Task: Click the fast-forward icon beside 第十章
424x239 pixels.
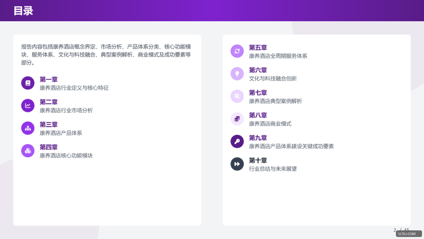Action: (x=237, y=164)
